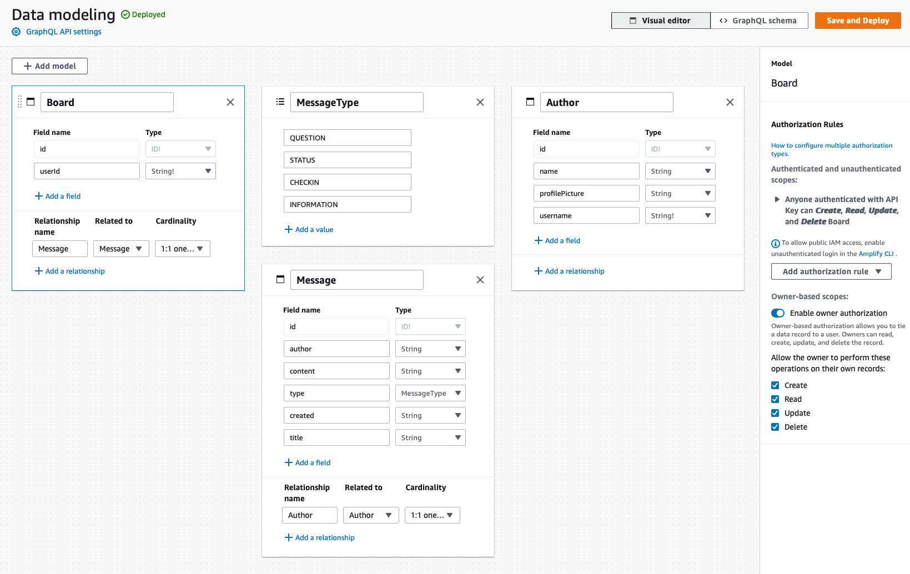
Task: Click the info icon about public IAM access
Action: tap(775, 243)
